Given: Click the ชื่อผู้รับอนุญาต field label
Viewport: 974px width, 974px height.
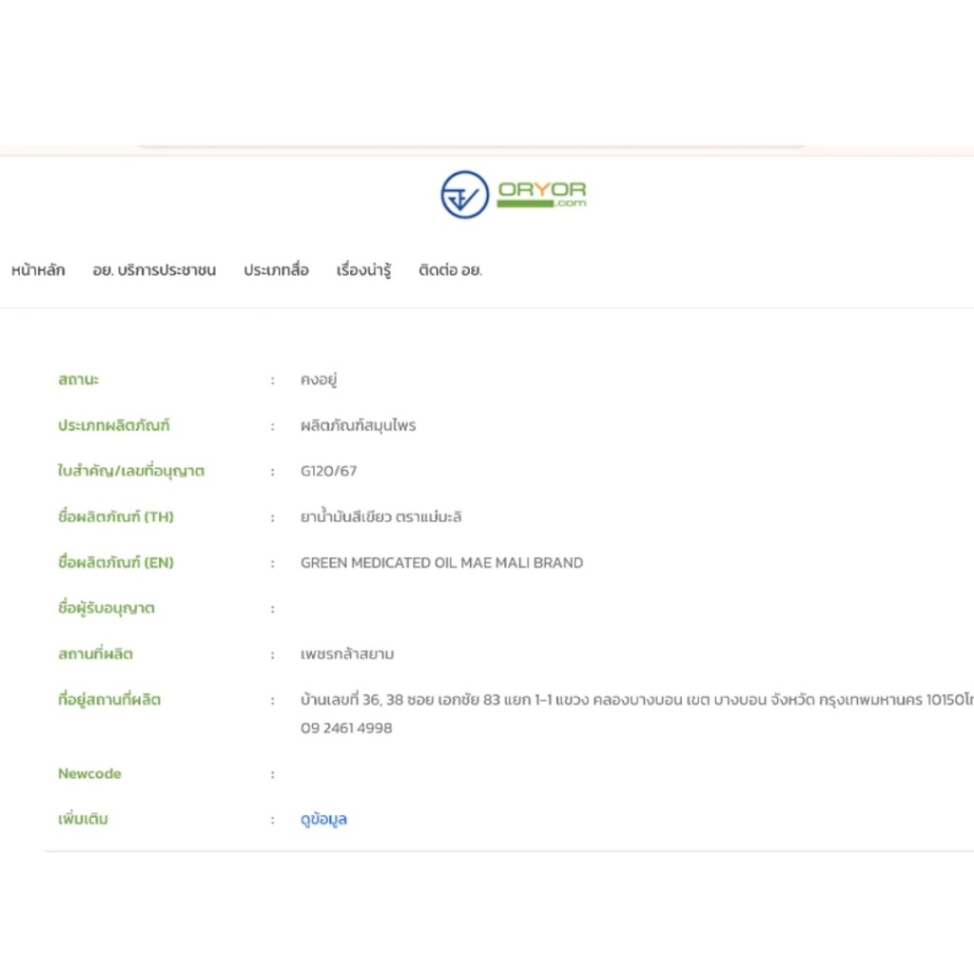Looking at the screenshot, I should point(107,608).
